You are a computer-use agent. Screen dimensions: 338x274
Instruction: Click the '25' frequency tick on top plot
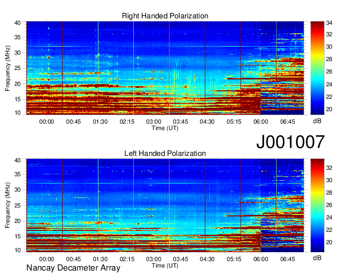18,68
